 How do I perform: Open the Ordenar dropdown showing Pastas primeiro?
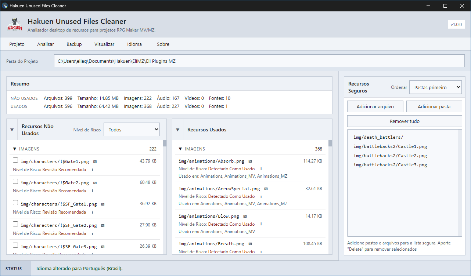(435, 87)
